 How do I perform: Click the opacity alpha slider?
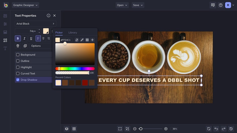point(72,73)
